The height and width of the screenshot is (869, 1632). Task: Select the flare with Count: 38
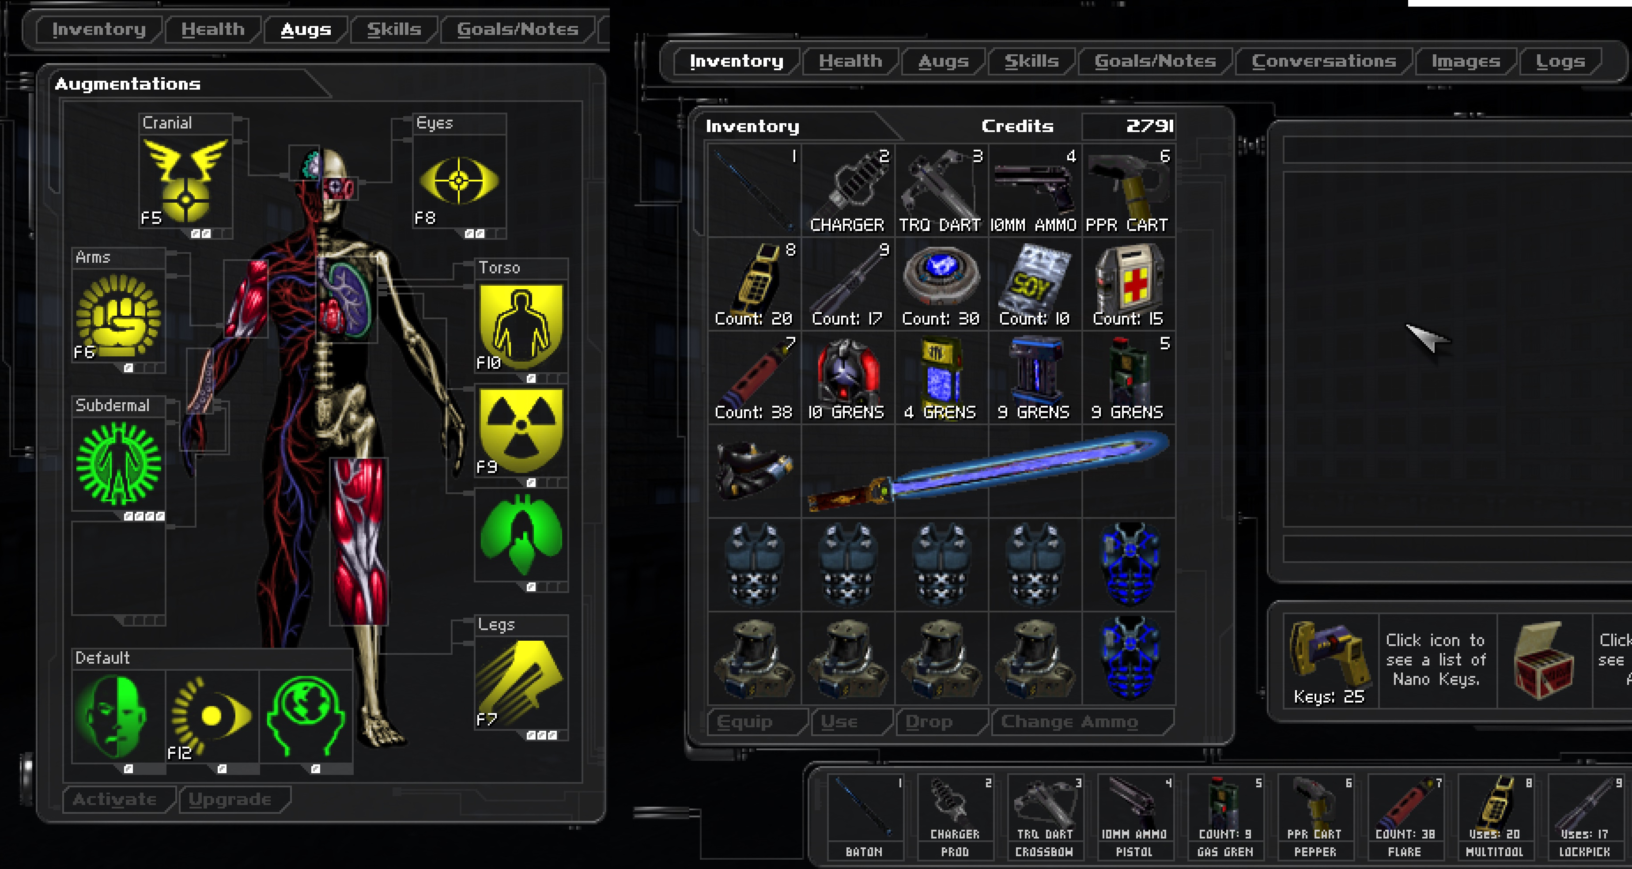coord(755,378)
